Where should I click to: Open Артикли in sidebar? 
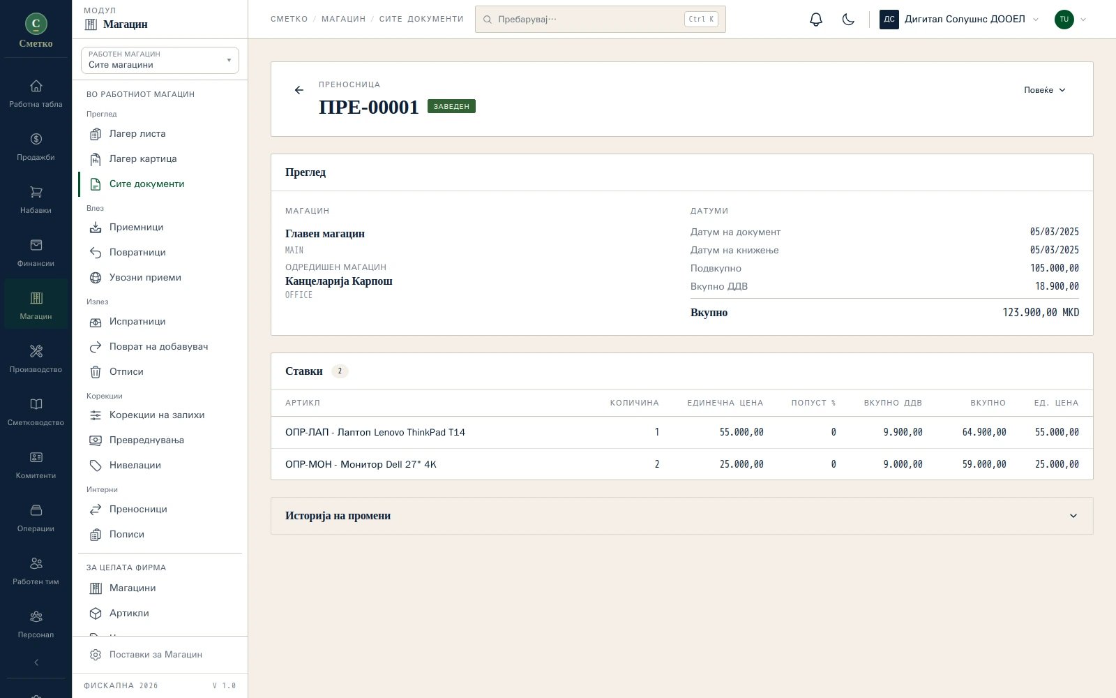tap(160, 614)
